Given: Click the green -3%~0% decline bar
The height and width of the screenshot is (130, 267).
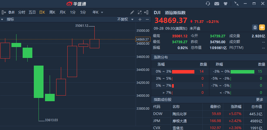Looking at the screenshot, I should point(242,72).
